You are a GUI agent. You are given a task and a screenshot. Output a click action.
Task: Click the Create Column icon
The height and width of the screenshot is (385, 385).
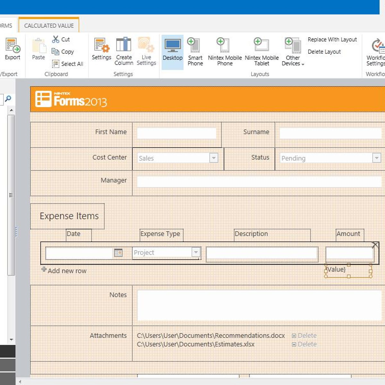tap(124, 50)
